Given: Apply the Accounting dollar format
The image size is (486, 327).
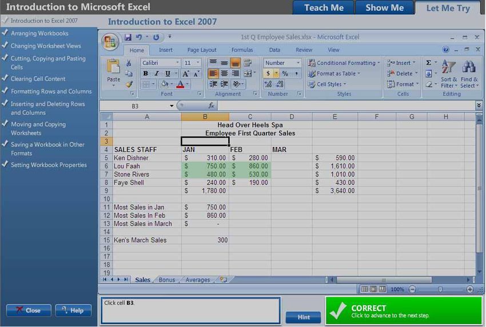Looking at the screenshot, I should pos(268,73).
